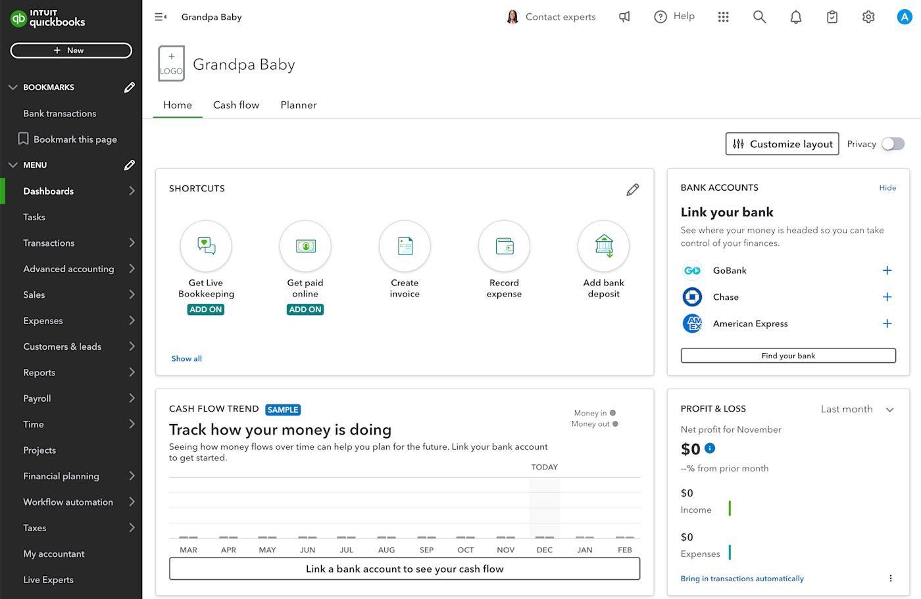Viewport: 921px width, 599px height.
Task: Expand the Dashboards submenu arrow
Action: pyautogui.click(x=132, y=191)
